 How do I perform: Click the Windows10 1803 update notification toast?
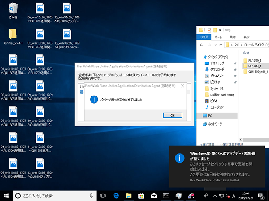217,167
